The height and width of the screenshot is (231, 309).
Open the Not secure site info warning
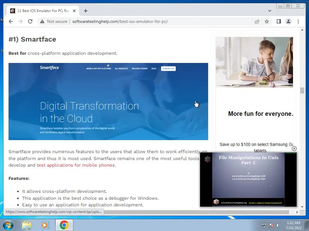pos(53,21)
